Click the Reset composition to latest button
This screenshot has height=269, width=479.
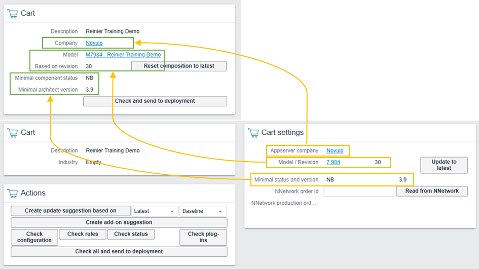pyautogui.click(x=179, y=66)
